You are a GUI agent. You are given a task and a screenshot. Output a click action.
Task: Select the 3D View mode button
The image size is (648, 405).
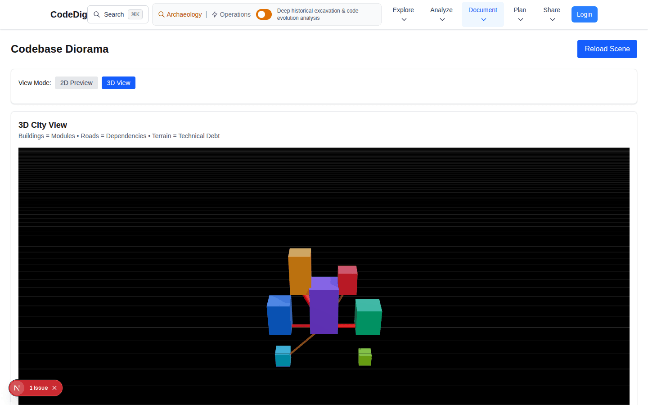(118, 82)
